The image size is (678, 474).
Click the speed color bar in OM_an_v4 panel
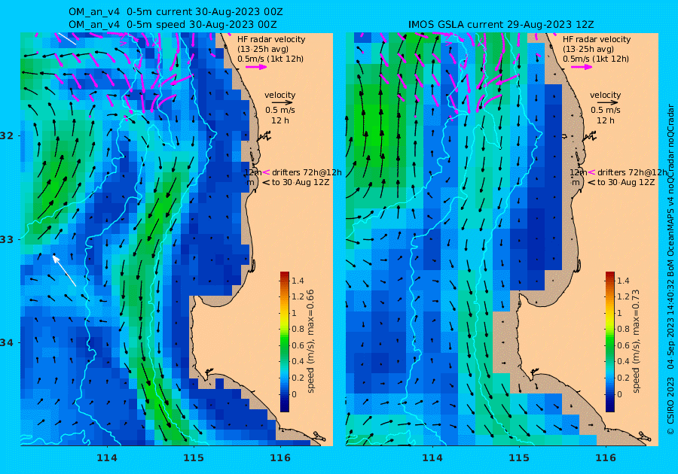(285, 342)
